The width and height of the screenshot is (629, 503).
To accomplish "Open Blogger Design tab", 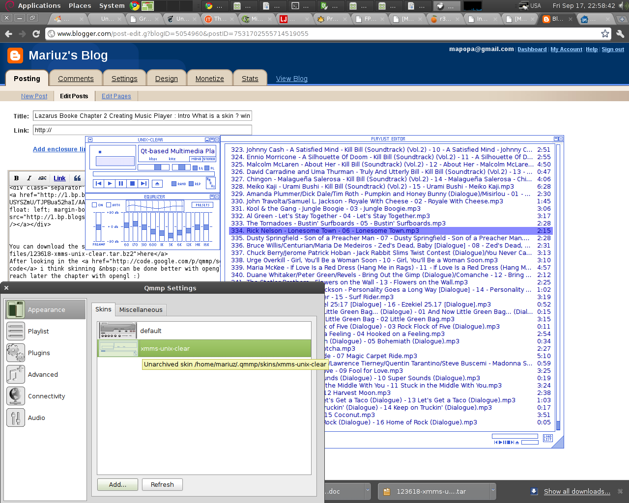I will point(167,79).
